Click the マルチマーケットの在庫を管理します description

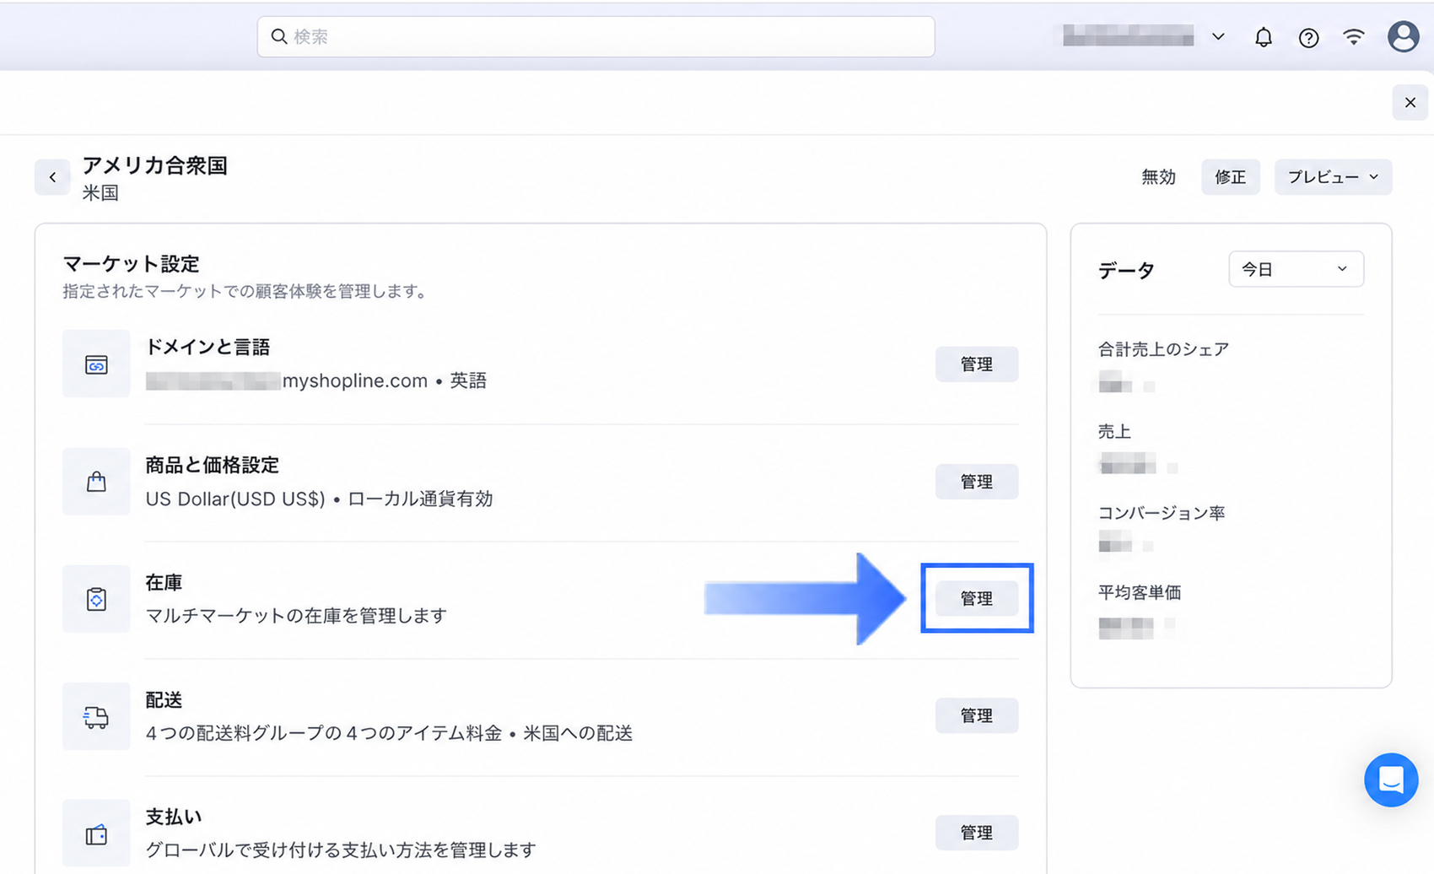tap(296, 616)
